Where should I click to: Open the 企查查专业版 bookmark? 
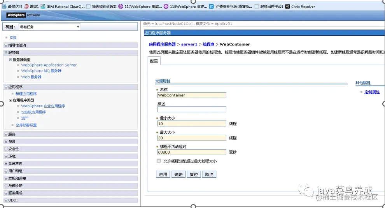click(231, 6)
